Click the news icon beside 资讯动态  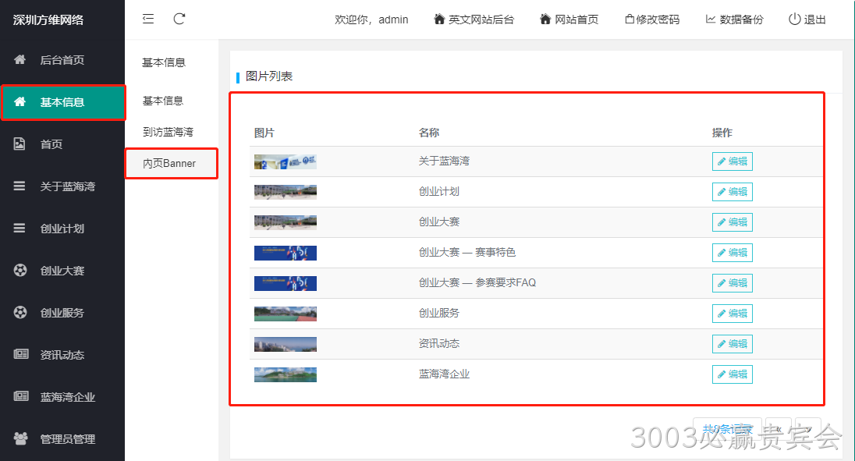(x=21, y=354)
